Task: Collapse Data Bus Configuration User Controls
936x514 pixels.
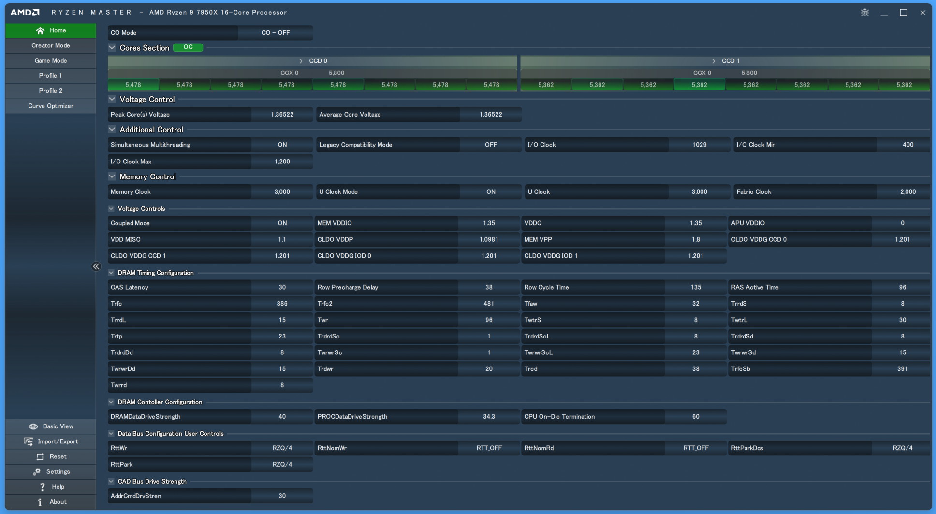Action: 111,434
